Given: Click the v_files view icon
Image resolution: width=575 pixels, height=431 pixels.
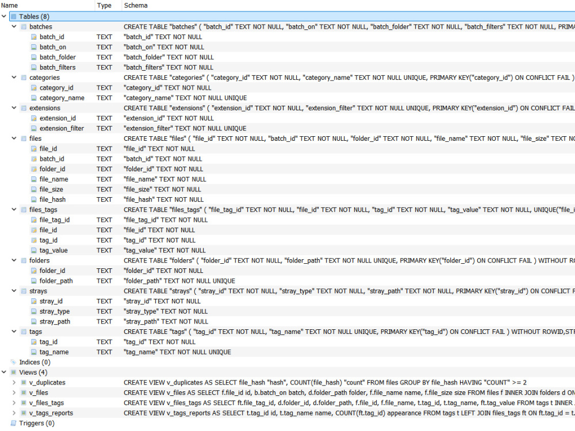Looking at the screenshot, I should pos(24,392).
